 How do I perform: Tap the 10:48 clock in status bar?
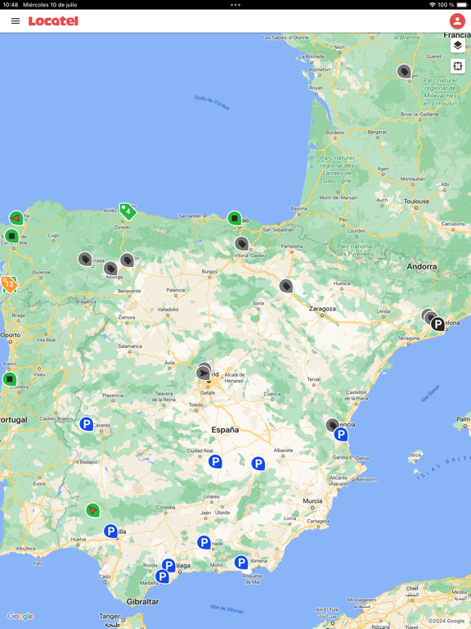coord(11,5)
